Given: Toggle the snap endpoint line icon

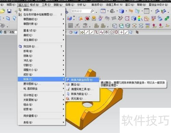Looking at the screenshot, I should 87,32.
